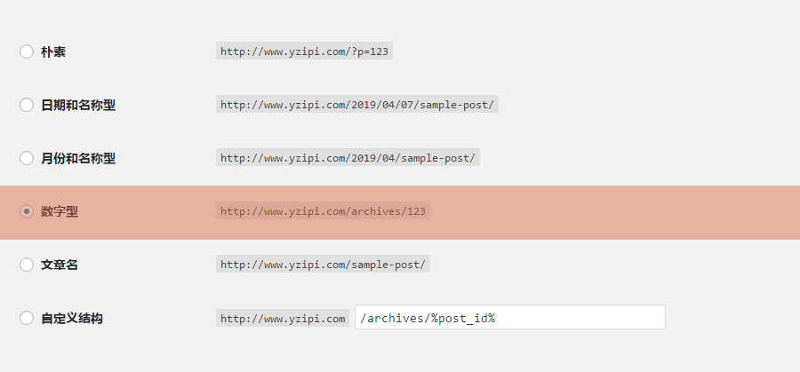Click the 朴素 label text
The height and width of the screenshot is (372, 800).
point(53,51)
